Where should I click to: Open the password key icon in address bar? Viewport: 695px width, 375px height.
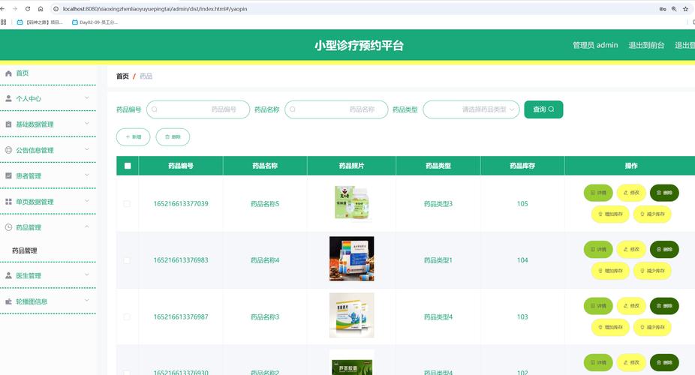tap(663, 9)
